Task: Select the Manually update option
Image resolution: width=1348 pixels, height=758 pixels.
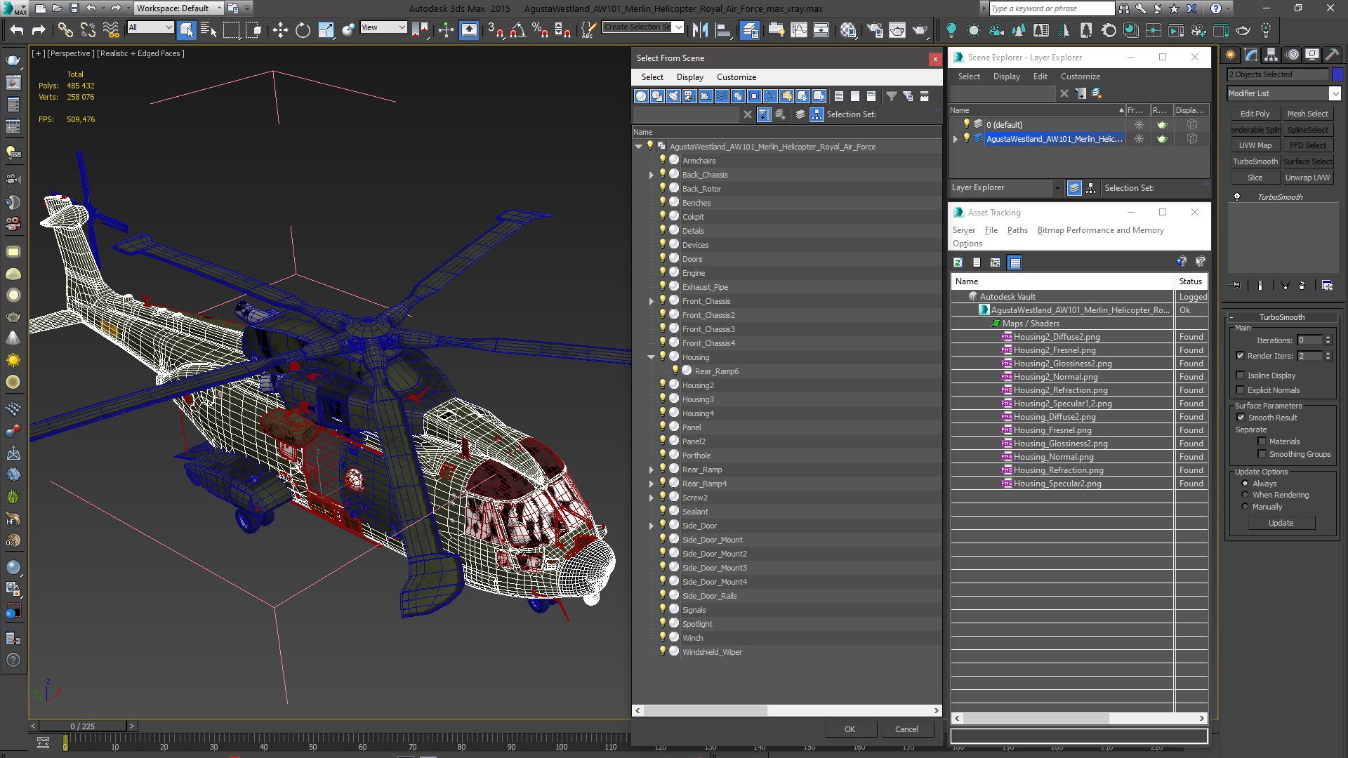Action: pos(1245,507)
